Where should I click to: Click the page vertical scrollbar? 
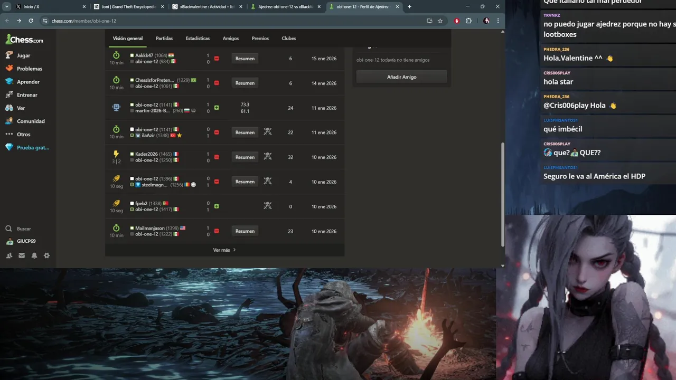[502, 195]
